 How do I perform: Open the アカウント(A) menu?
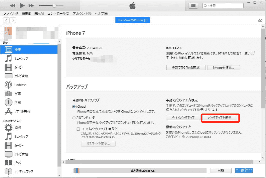[82, 14]
